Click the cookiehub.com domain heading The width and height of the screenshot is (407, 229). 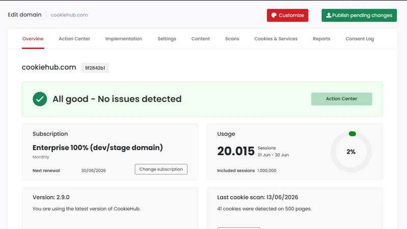point(49,67)
